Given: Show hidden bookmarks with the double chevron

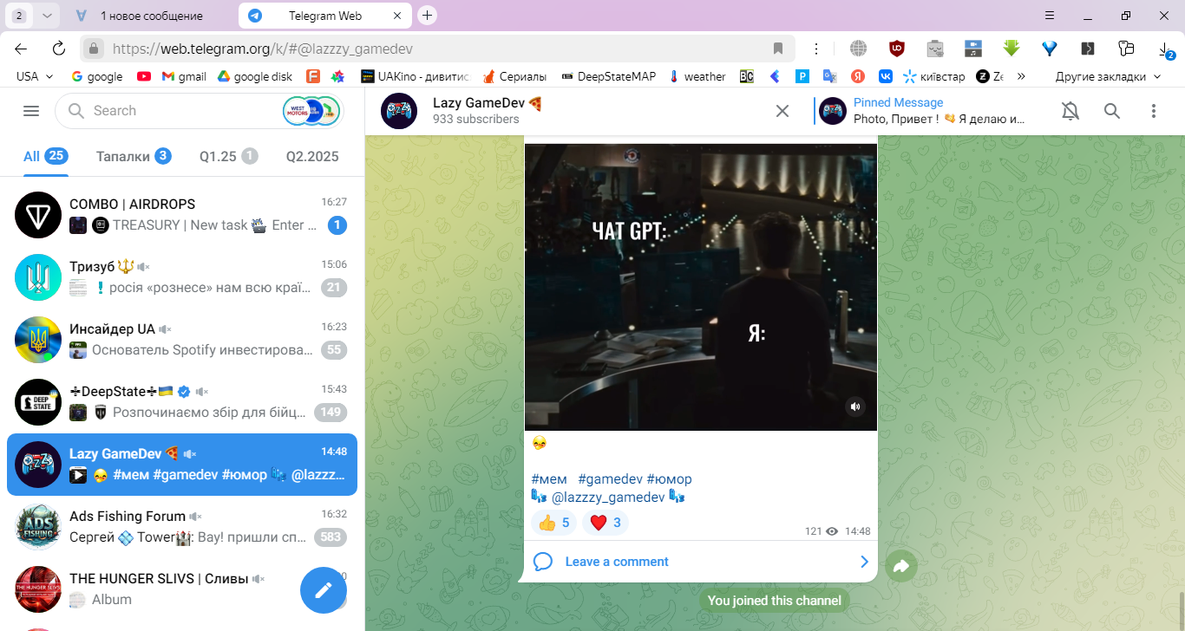Looking at the screenshot, I should pos(1021,76).
